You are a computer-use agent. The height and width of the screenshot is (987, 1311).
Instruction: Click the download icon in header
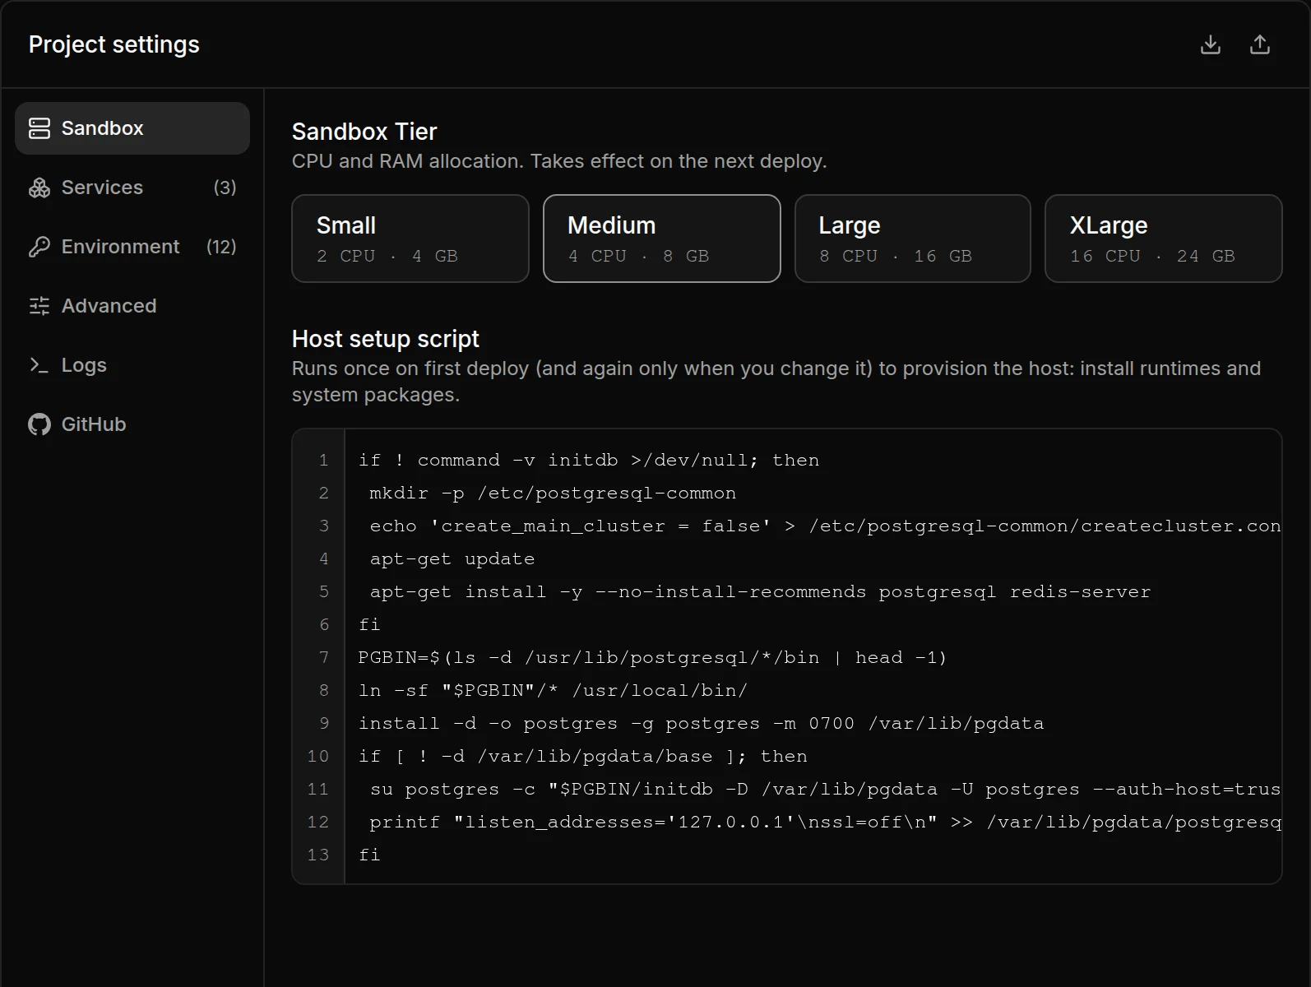click(1211, 44)
